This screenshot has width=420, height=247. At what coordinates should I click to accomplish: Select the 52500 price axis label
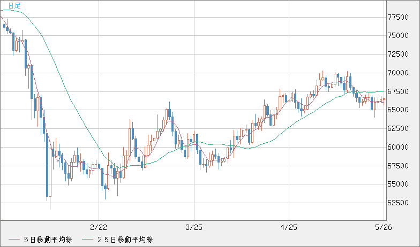click(399, 203)
